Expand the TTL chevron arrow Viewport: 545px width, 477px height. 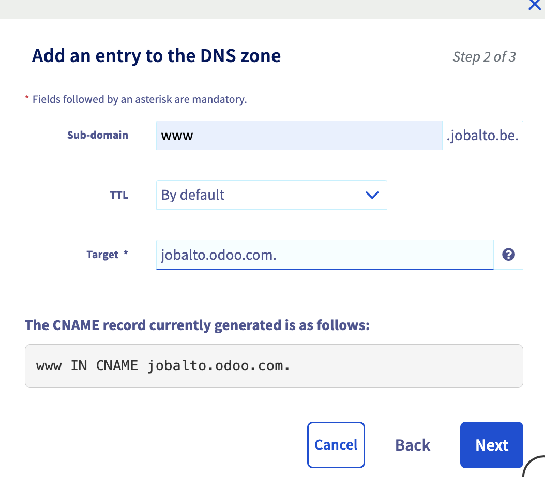pos(372,195)
